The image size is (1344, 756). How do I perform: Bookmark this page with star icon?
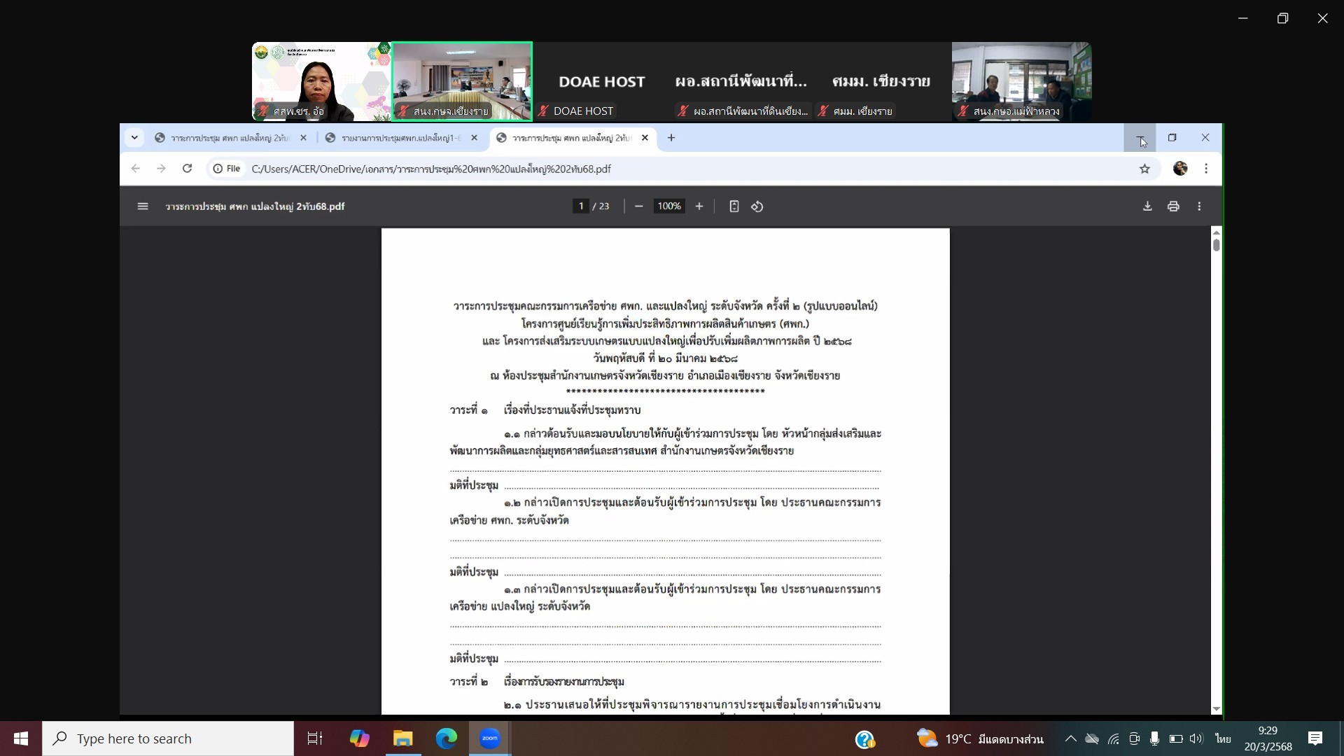pos(1144,169)
